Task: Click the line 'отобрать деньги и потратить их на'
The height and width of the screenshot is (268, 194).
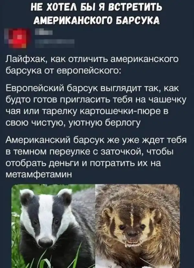Action: (x=83, y=163)
